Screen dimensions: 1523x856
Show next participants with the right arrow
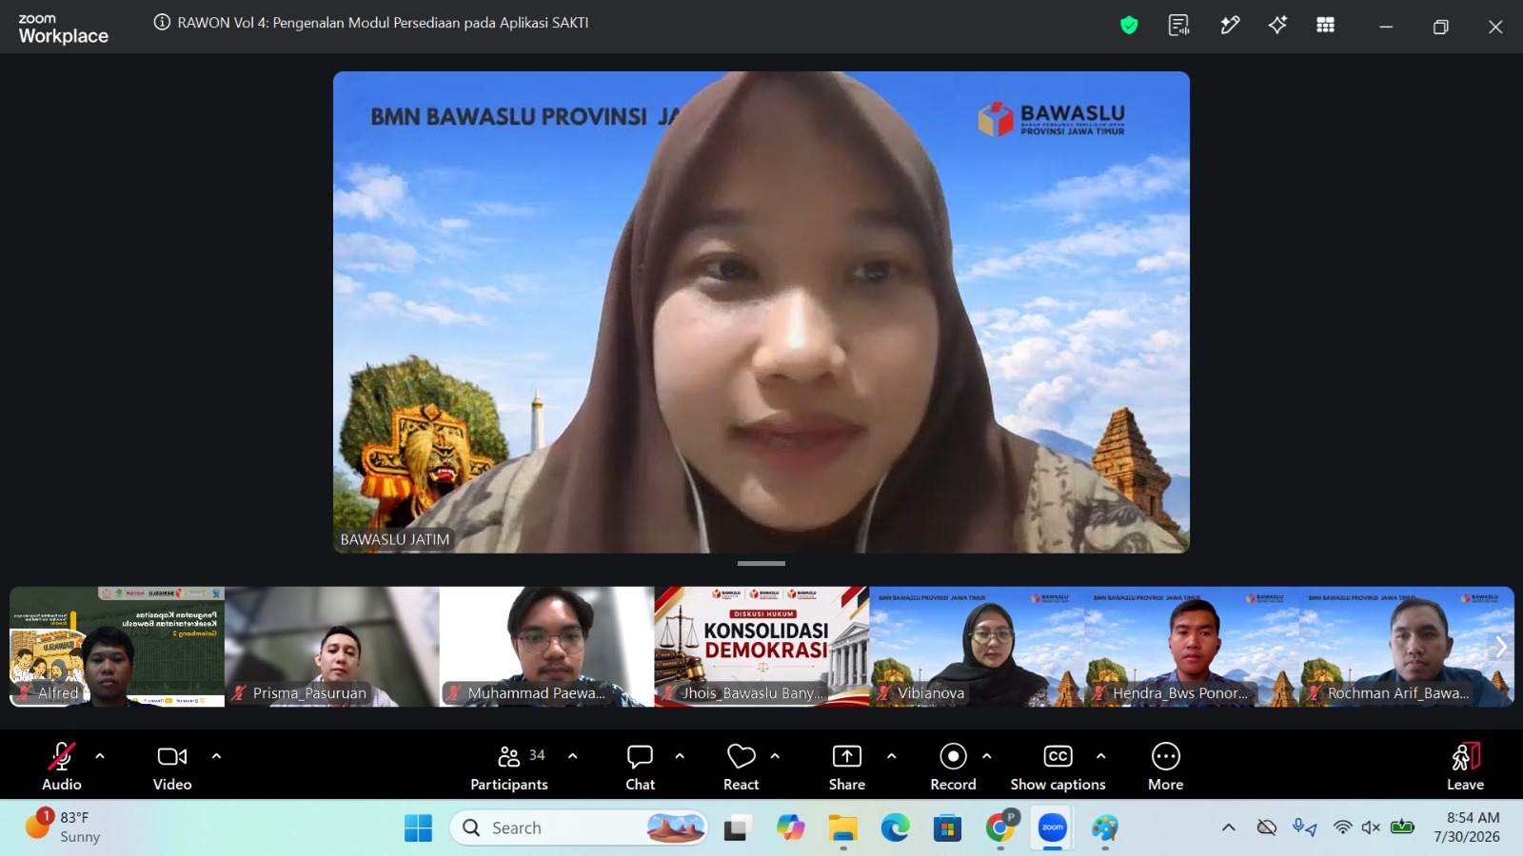pyautogui.click(x=1501, y=647)
